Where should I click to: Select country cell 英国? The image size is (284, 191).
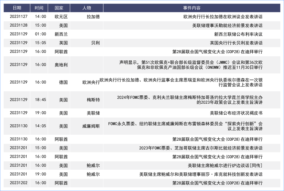(x=63, y=43)
